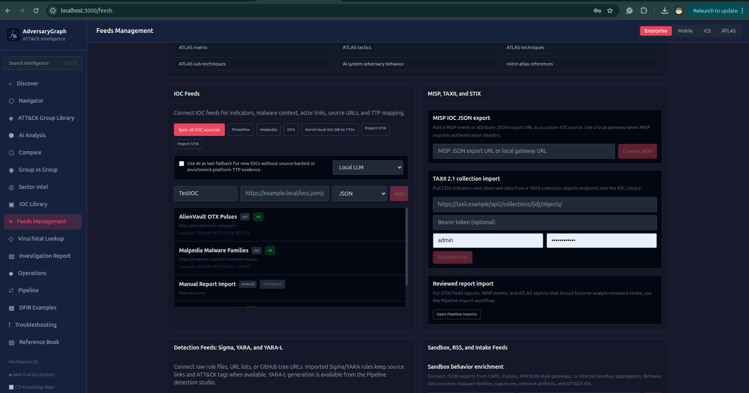Click Sync all IOC sources button
749x393 pixels.
(199, 130)
